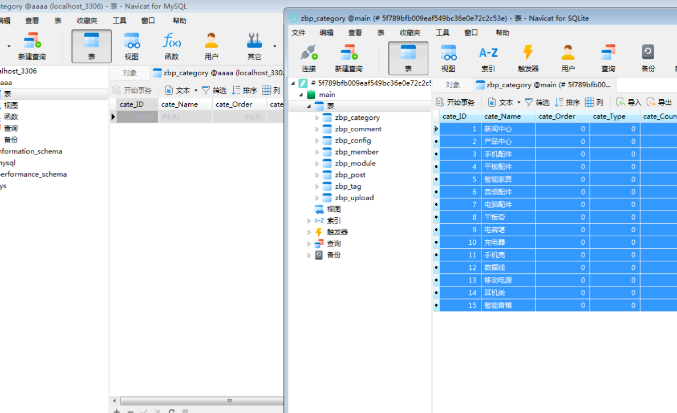Click 筛选 filter in the SQLite table toolbar
This screenshot has width=677, height=413.
[537, 102]
